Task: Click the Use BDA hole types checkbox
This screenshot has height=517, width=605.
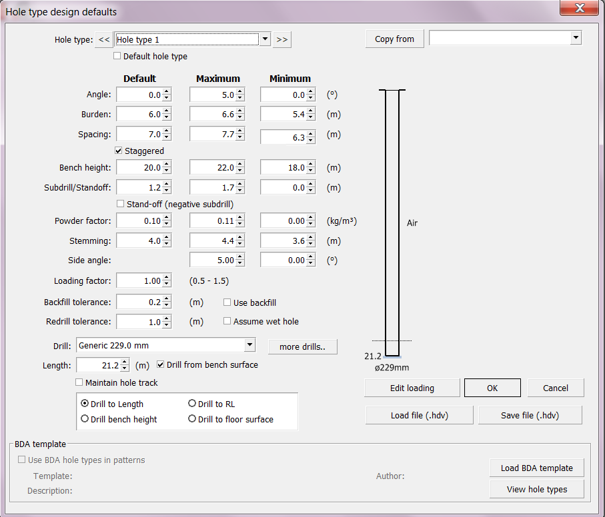Action: (21, 460)
